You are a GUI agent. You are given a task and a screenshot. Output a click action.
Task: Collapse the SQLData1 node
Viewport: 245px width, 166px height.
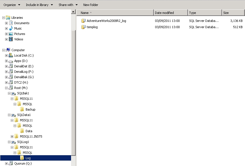tap(9, 115)
